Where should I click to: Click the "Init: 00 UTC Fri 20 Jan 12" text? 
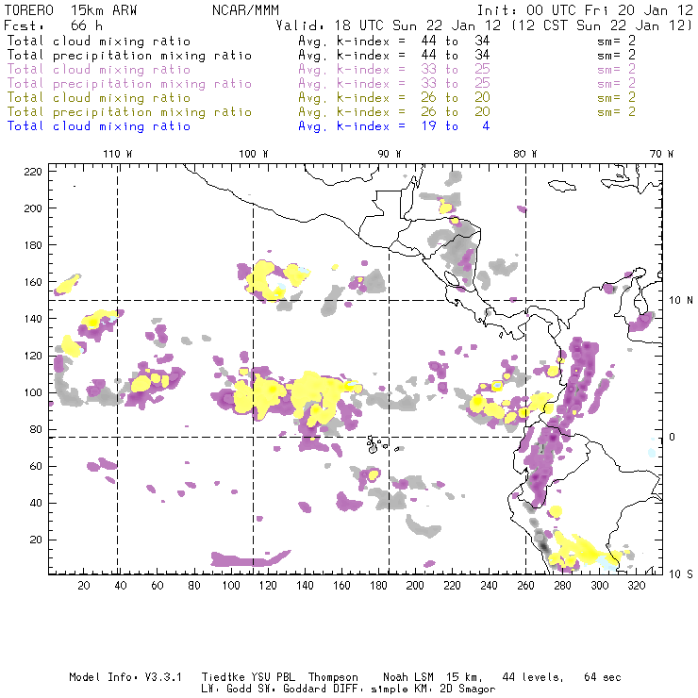[x=585, y=10]
